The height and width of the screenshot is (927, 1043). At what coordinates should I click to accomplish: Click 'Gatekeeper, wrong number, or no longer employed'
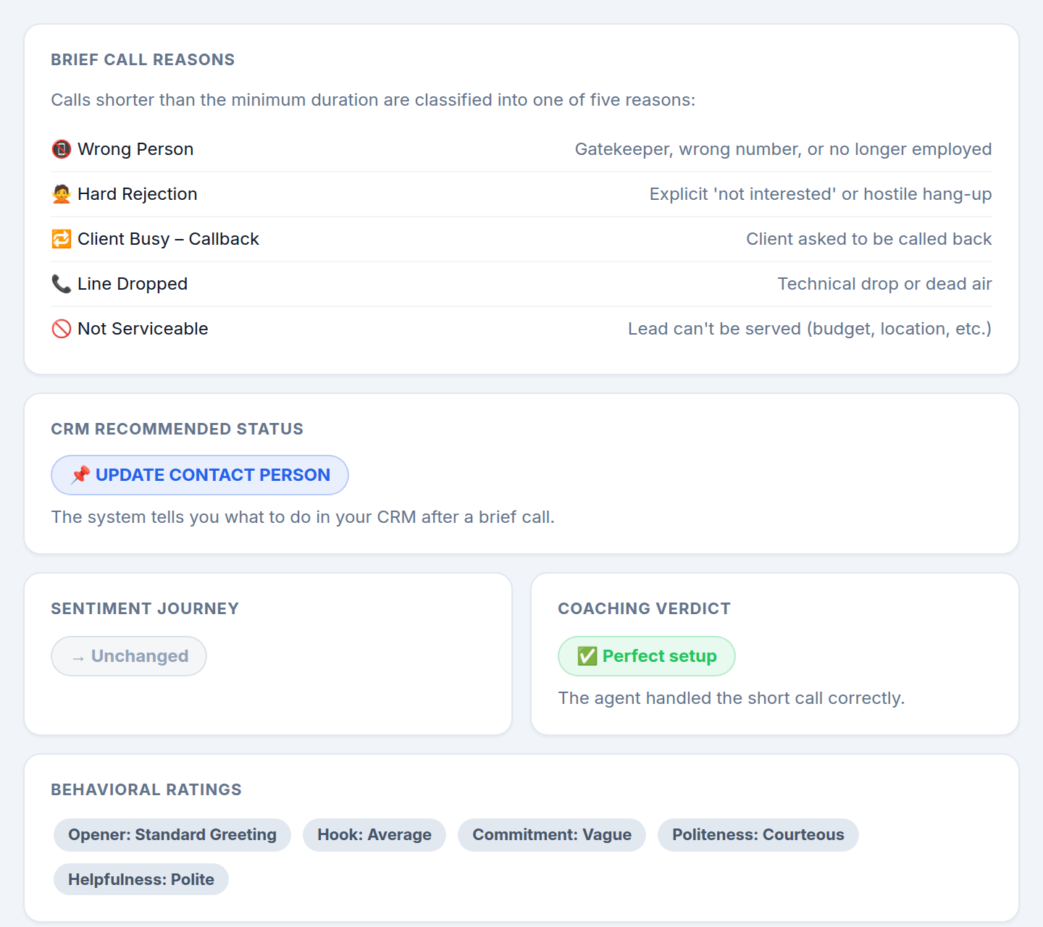point(783,149)
